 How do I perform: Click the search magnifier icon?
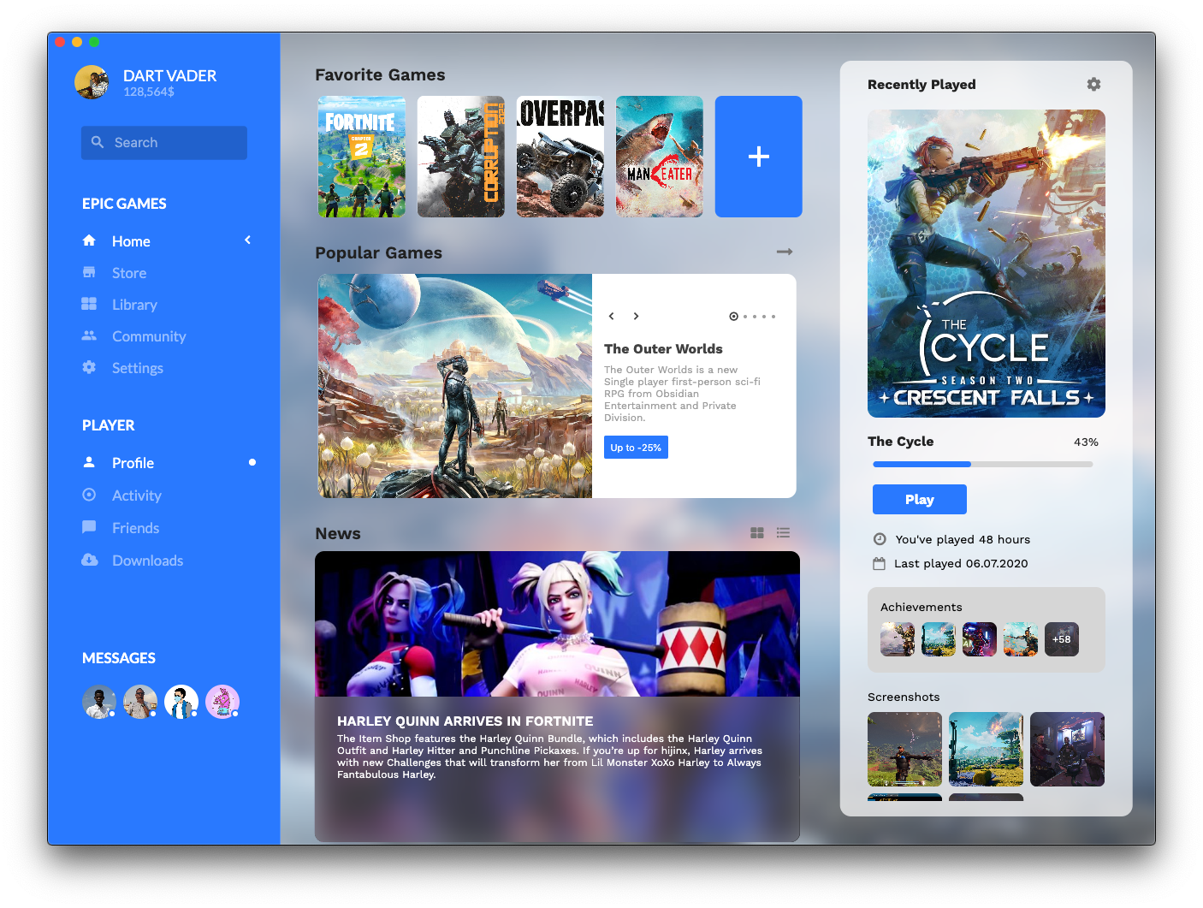click(x=98, y=142)
